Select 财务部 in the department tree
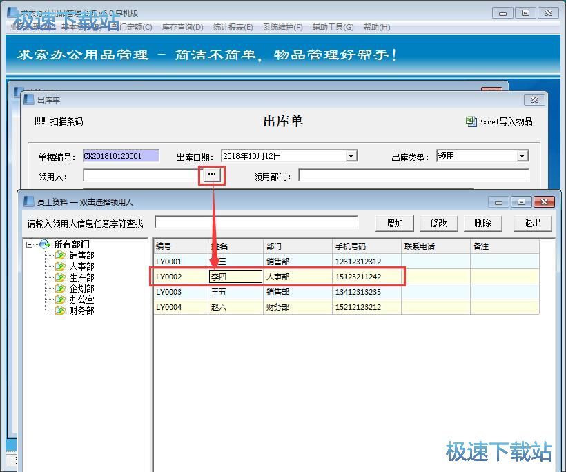Image resolution: width=566 pixels, height=472 pixels. [x=81, y=311]
